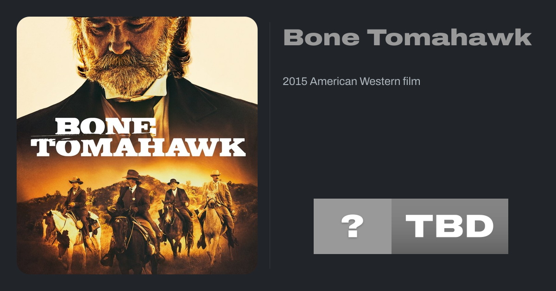The height and width of the screenshot is (291, 556).
Task: Open the word Bone in the gray heading
Action: tap(321, 38)
